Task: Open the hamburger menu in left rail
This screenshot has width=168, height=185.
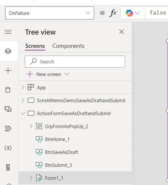Action: (x=8, y=32)
